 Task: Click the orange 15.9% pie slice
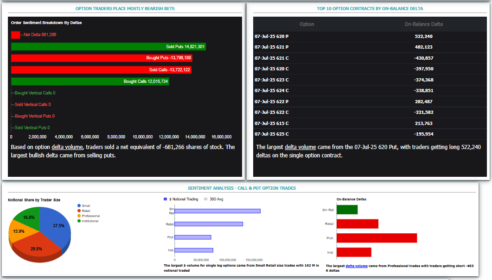point(20,232)
